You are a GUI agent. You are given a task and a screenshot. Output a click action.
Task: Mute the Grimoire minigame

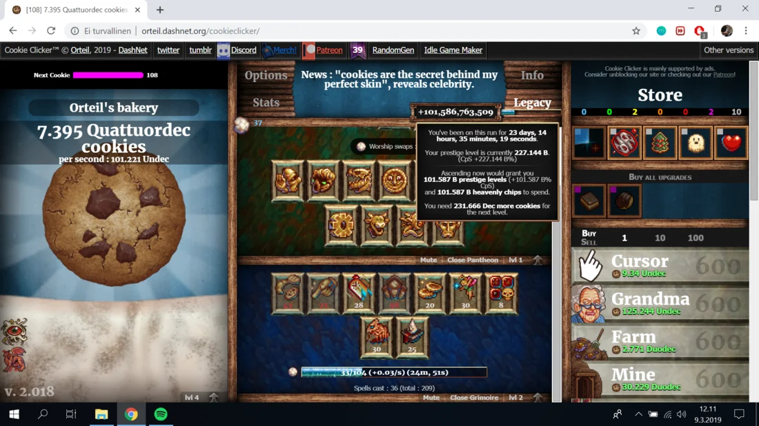pos(431,398)
